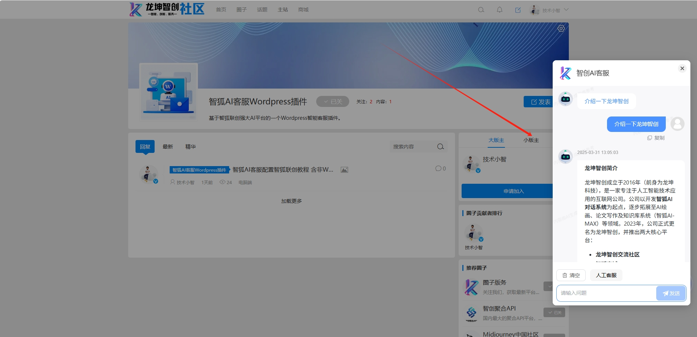The height and width of the screenshot is (337, 697).
Task: Click the circle cover thumbnail image
Action: click(169, 92)
